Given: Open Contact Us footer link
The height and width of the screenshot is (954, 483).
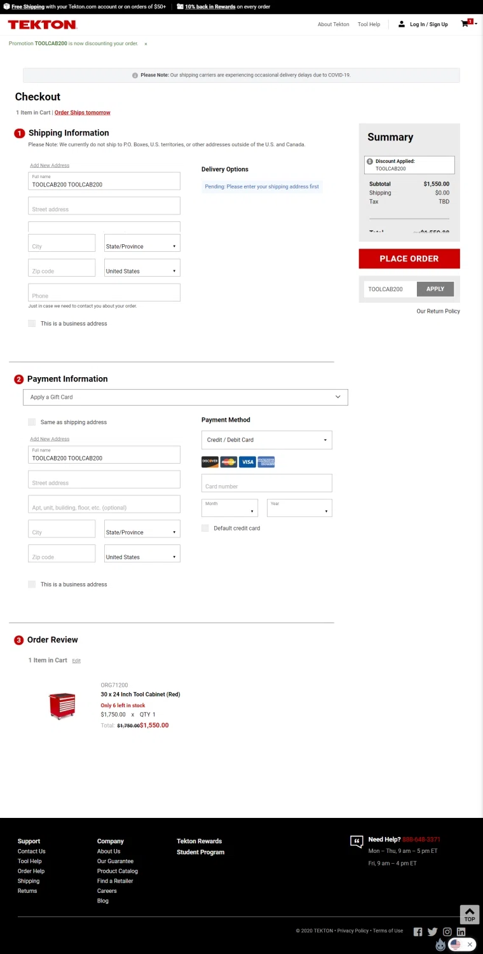Looking at the screenshot, I should click(x=32, y=851).
